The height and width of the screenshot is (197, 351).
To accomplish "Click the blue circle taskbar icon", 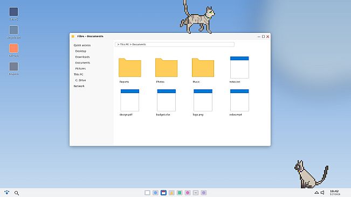I will pyautogui.click(x=155, y=193).
